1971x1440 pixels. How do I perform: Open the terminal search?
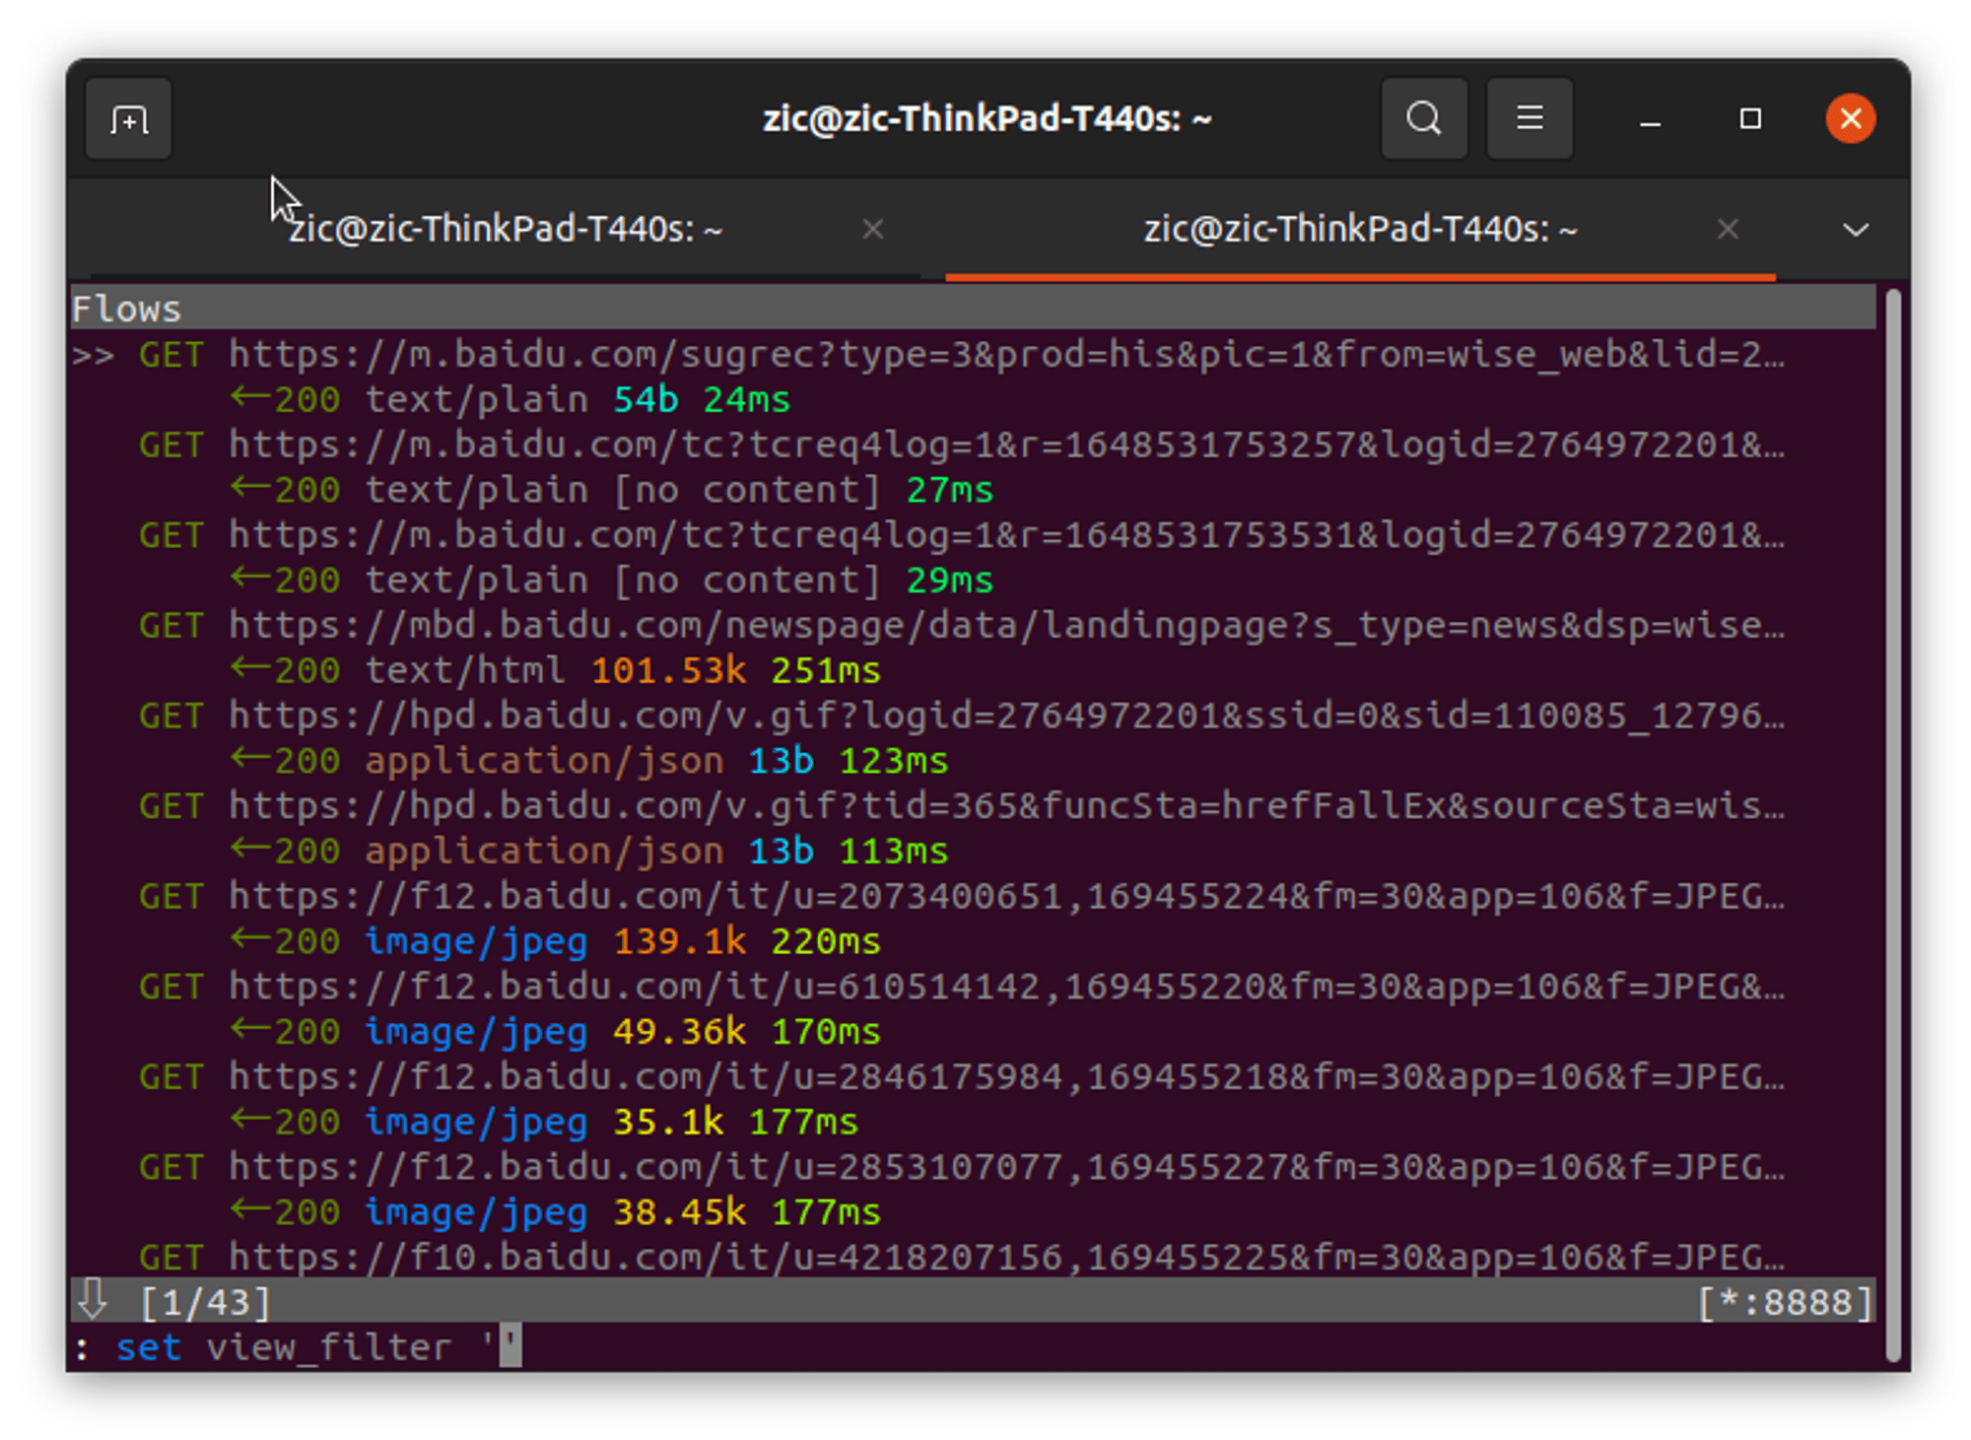1424,118
